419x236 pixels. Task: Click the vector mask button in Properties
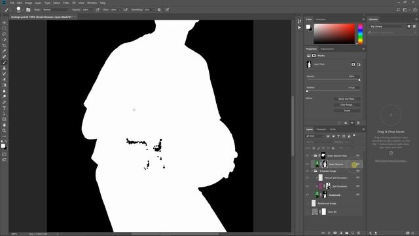(x=359, y=64)
